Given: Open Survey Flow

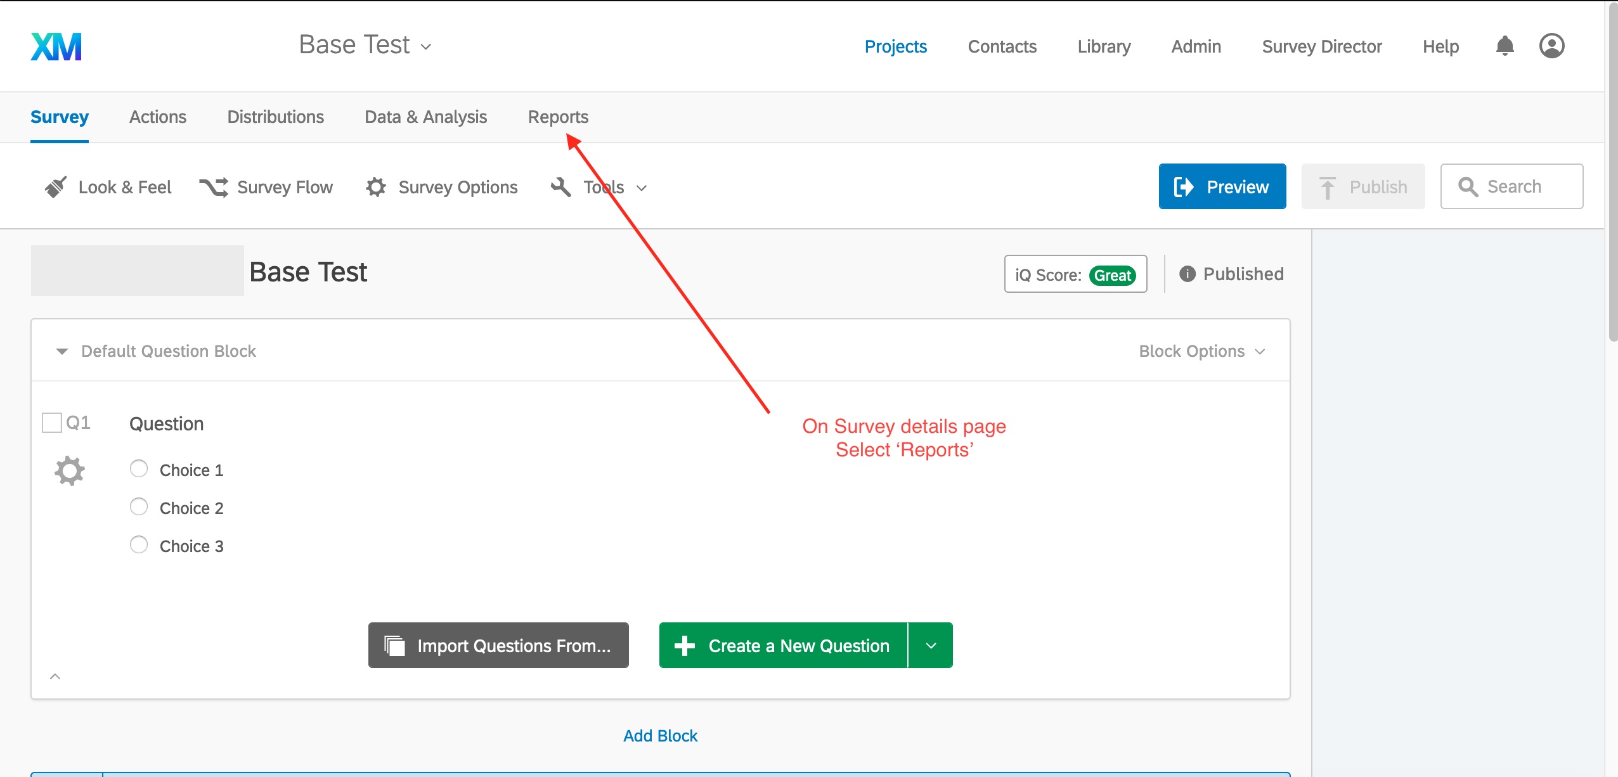Looking at the screenshot, I should coord(266,187).
